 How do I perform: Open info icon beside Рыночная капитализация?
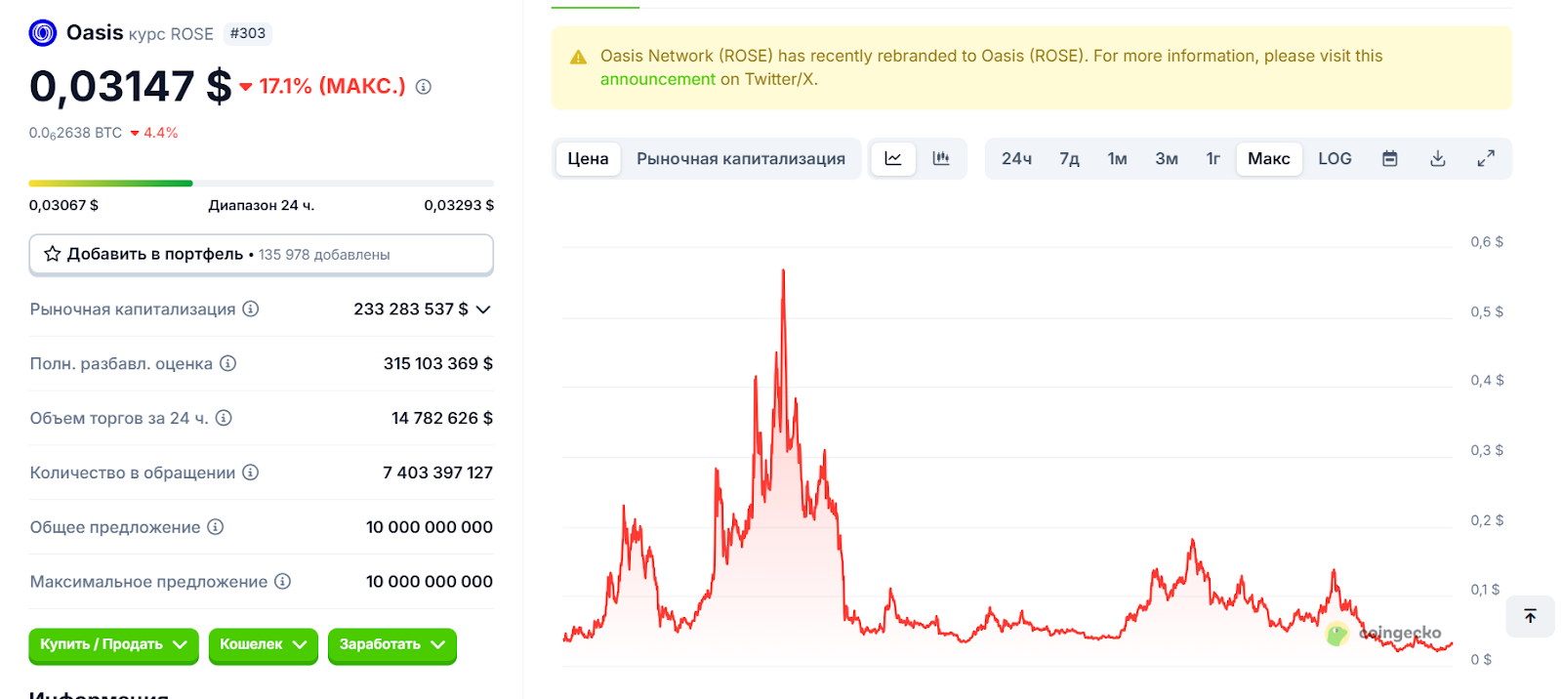[x=251, y=308]
